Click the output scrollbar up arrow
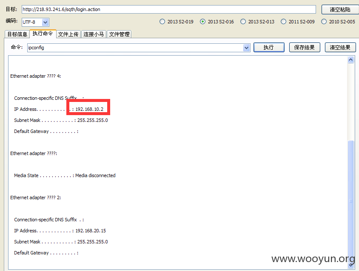Screen dimensions: 359x271 click(x=351, y=60)
